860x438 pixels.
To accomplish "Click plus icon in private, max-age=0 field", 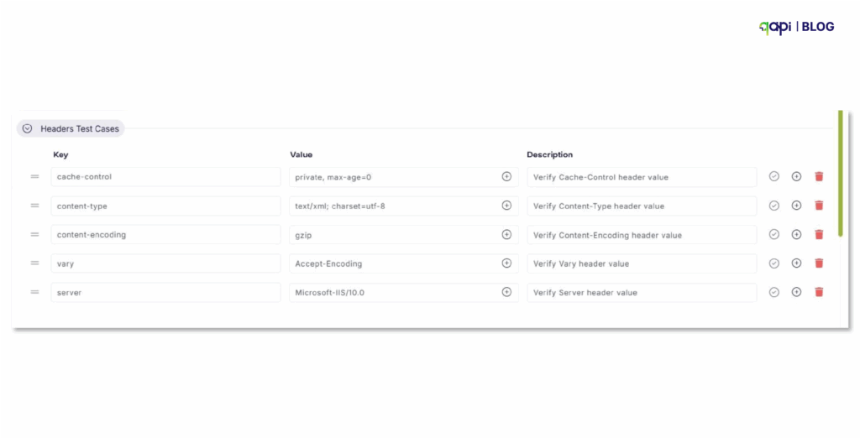I will tap(506, 176).
